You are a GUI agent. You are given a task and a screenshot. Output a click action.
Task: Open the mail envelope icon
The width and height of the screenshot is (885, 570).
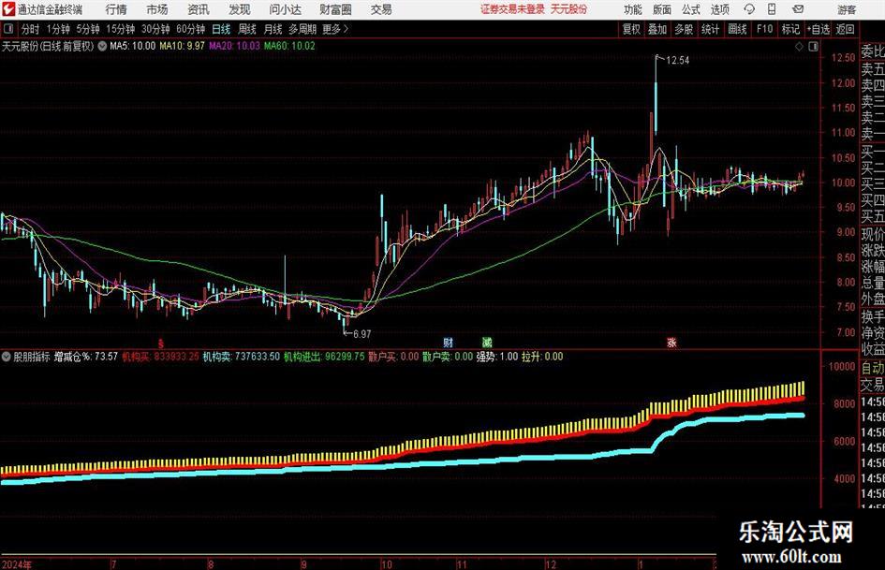point(798,9)
